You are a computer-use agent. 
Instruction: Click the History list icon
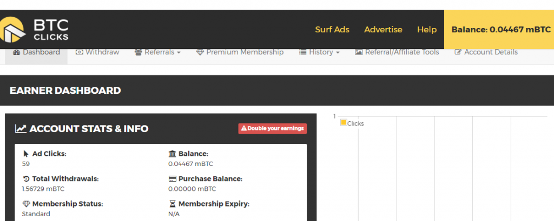click(x=302, y=52)
